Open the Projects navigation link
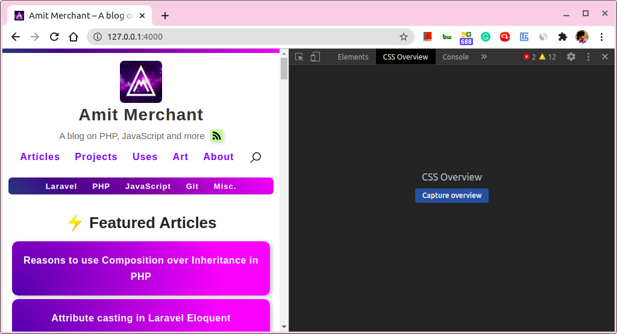Screen dimensions: 617x334 click(96, 157)
